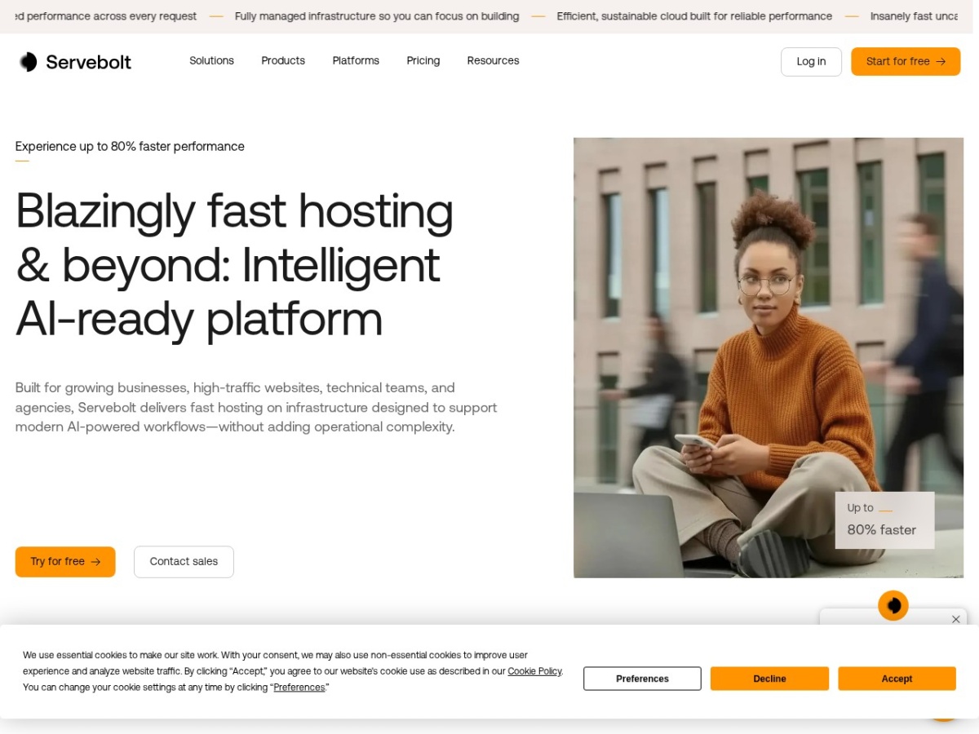Open the Solutions menu
979x734 pixels.
[211, 61]
